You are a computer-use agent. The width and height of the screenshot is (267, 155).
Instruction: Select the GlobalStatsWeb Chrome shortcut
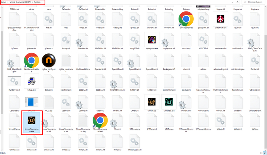186,21
